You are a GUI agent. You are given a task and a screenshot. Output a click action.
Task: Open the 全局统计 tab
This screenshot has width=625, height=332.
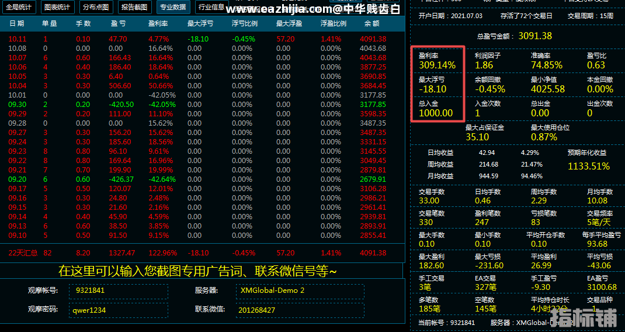[x=19, y=8]
